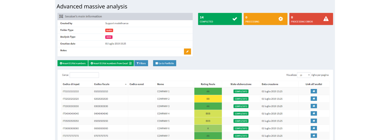This screenshot has height=140, width=384.
Task: Click the checkmark icon on Completed card
Action: tap(235, 19)
